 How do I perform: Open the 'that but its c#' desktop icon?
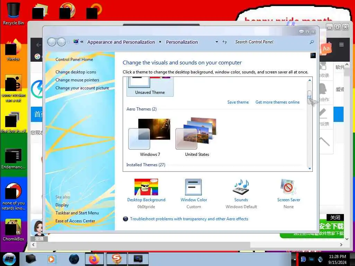click(x=13, y=122)
